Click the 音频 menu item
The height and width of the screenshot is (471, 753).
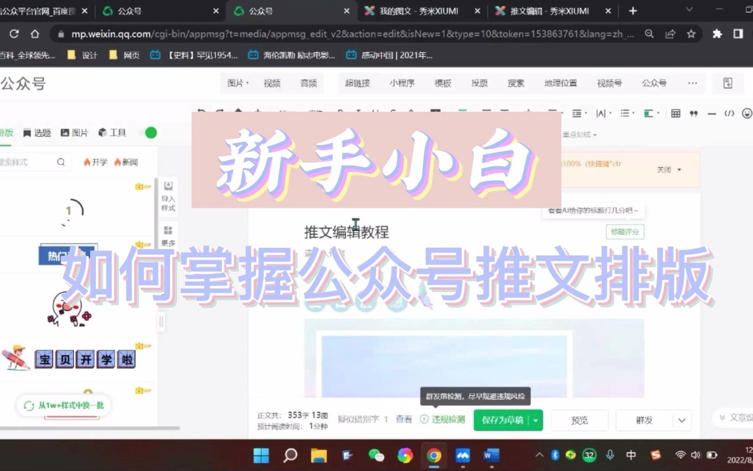coord(309,83)
